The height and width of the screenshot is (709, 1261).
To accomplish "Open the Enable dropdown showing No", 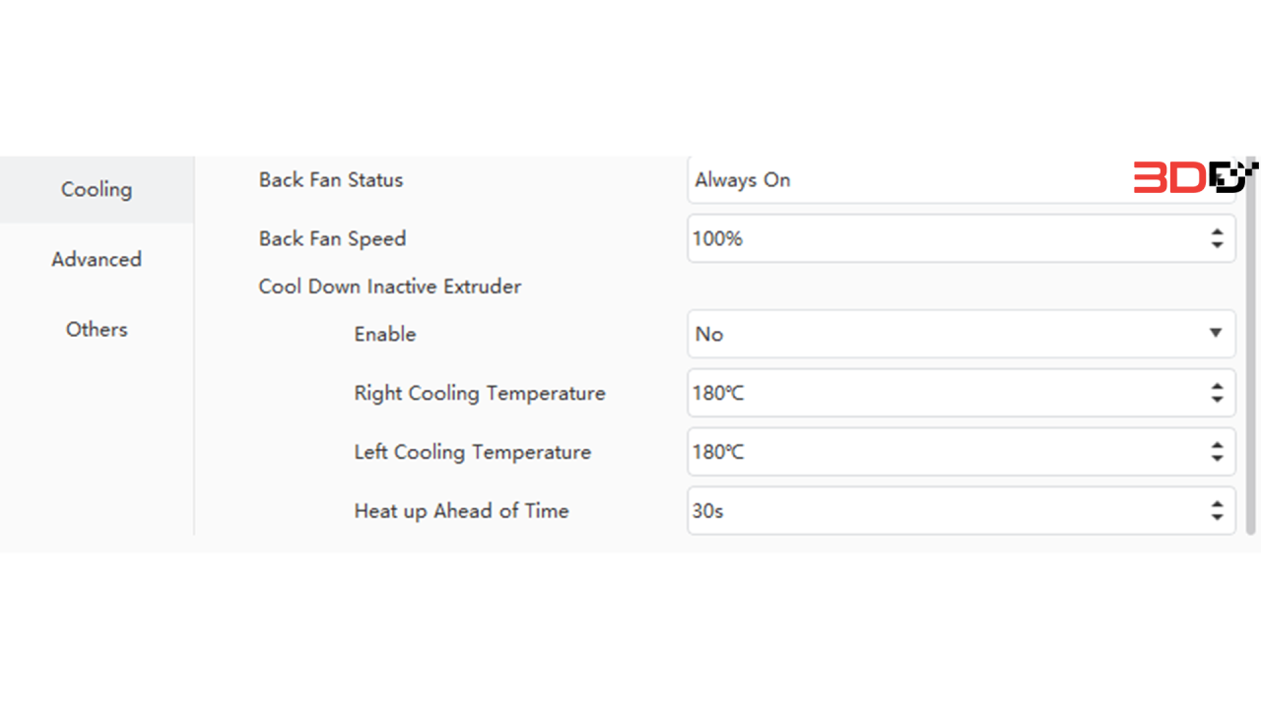I will click(936, 334).
